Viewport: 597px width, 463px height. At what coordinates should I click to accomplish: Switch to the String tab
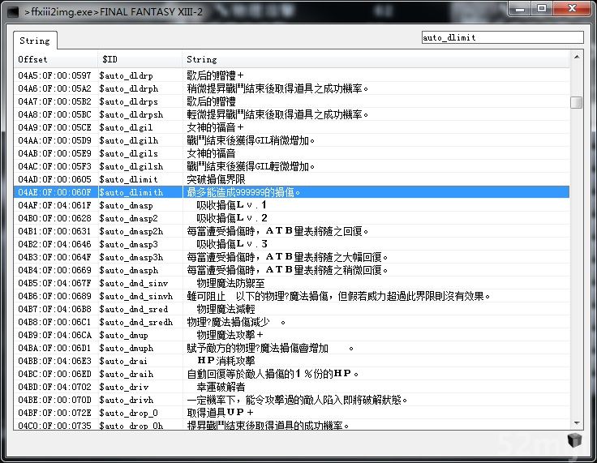coord(34,41)
